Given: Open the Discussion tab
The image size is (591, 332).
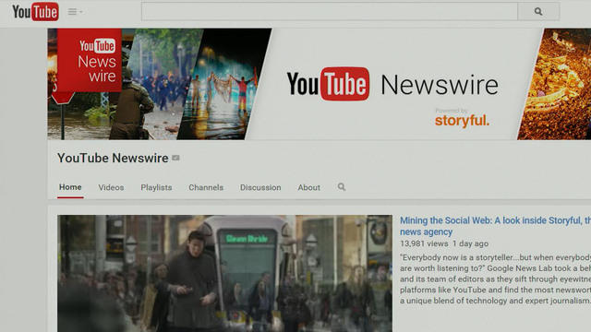Looking at the screenshot, I should pos(260,187).
